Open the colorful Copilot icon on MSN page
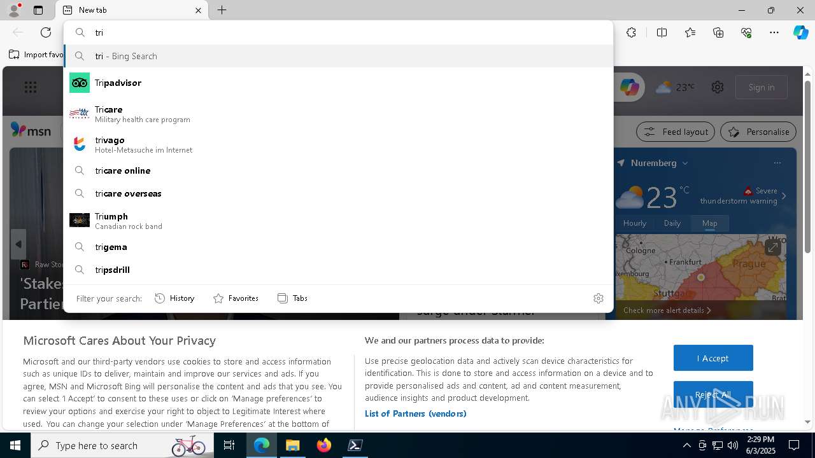This screenshot has height=458, width=815. 629,87
